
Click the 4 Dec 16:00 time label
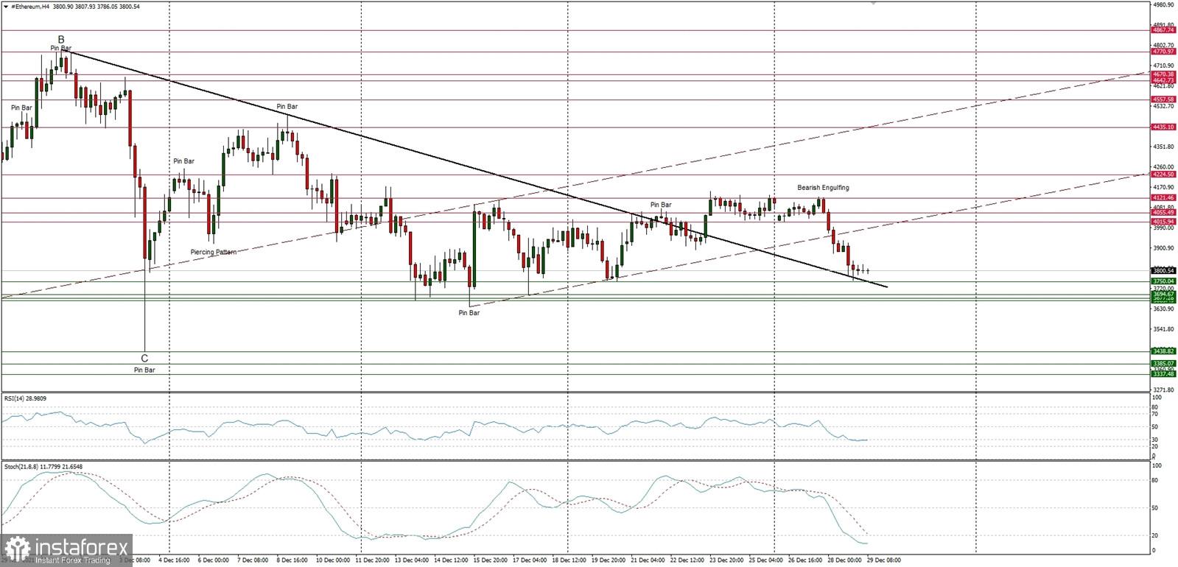click(174, 560)
